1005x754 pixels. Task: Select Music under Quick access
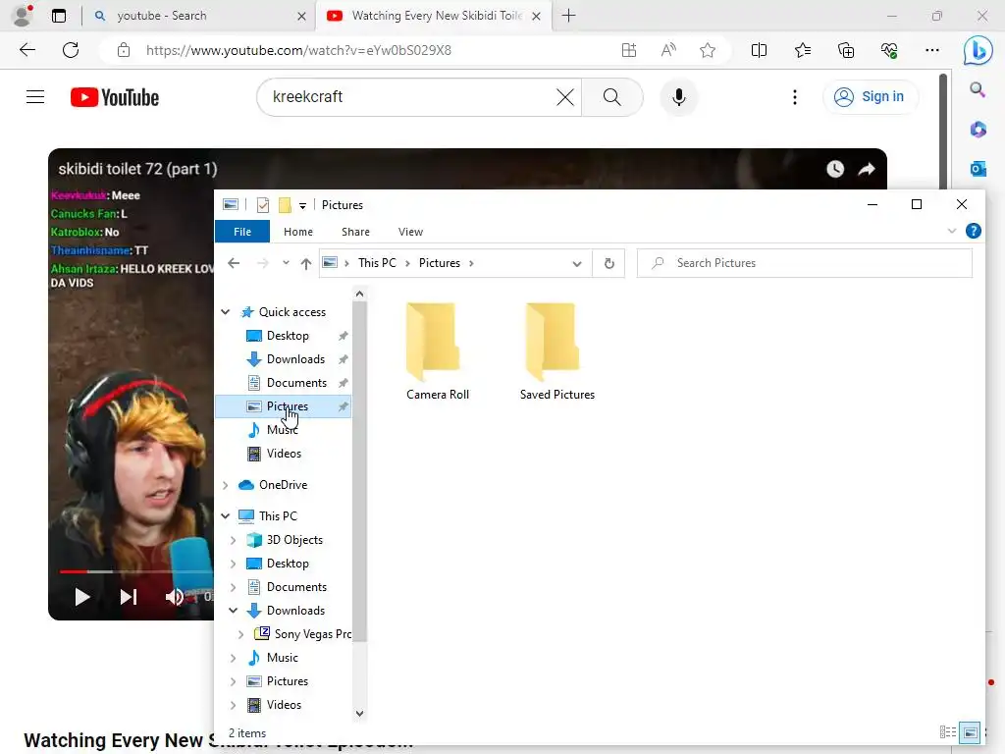(x=282, y=430)
